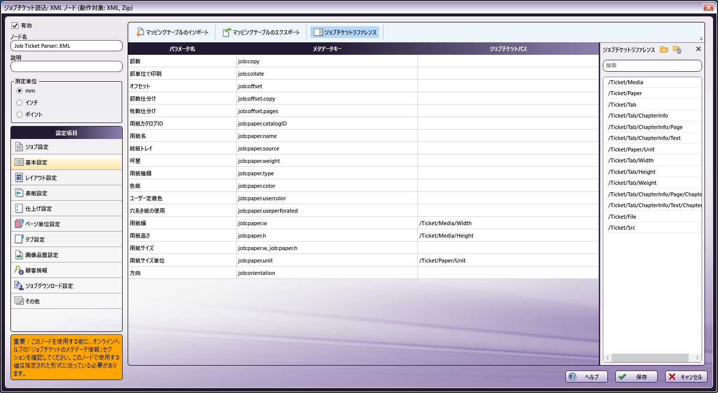Select /Ticket/Paper in reference list
Screen dimensions: 718x393
pyautogui.click(x=653, y=93)
